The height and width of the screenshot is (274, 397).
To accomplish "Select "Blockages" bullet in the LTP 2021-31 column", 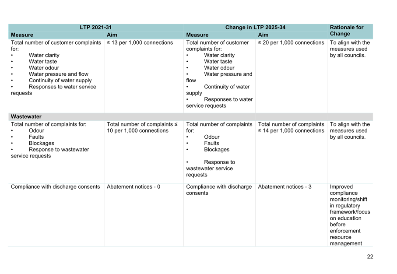I will tap(42, 143).
